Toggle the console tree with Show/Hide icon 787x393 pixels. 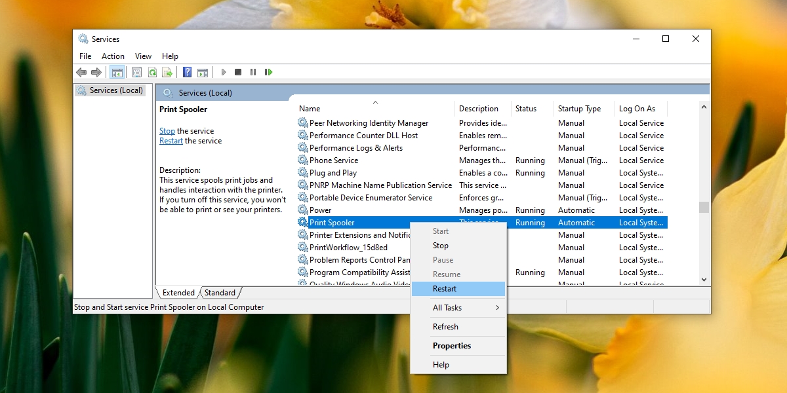pyautogui.click(x=117, y=72)
